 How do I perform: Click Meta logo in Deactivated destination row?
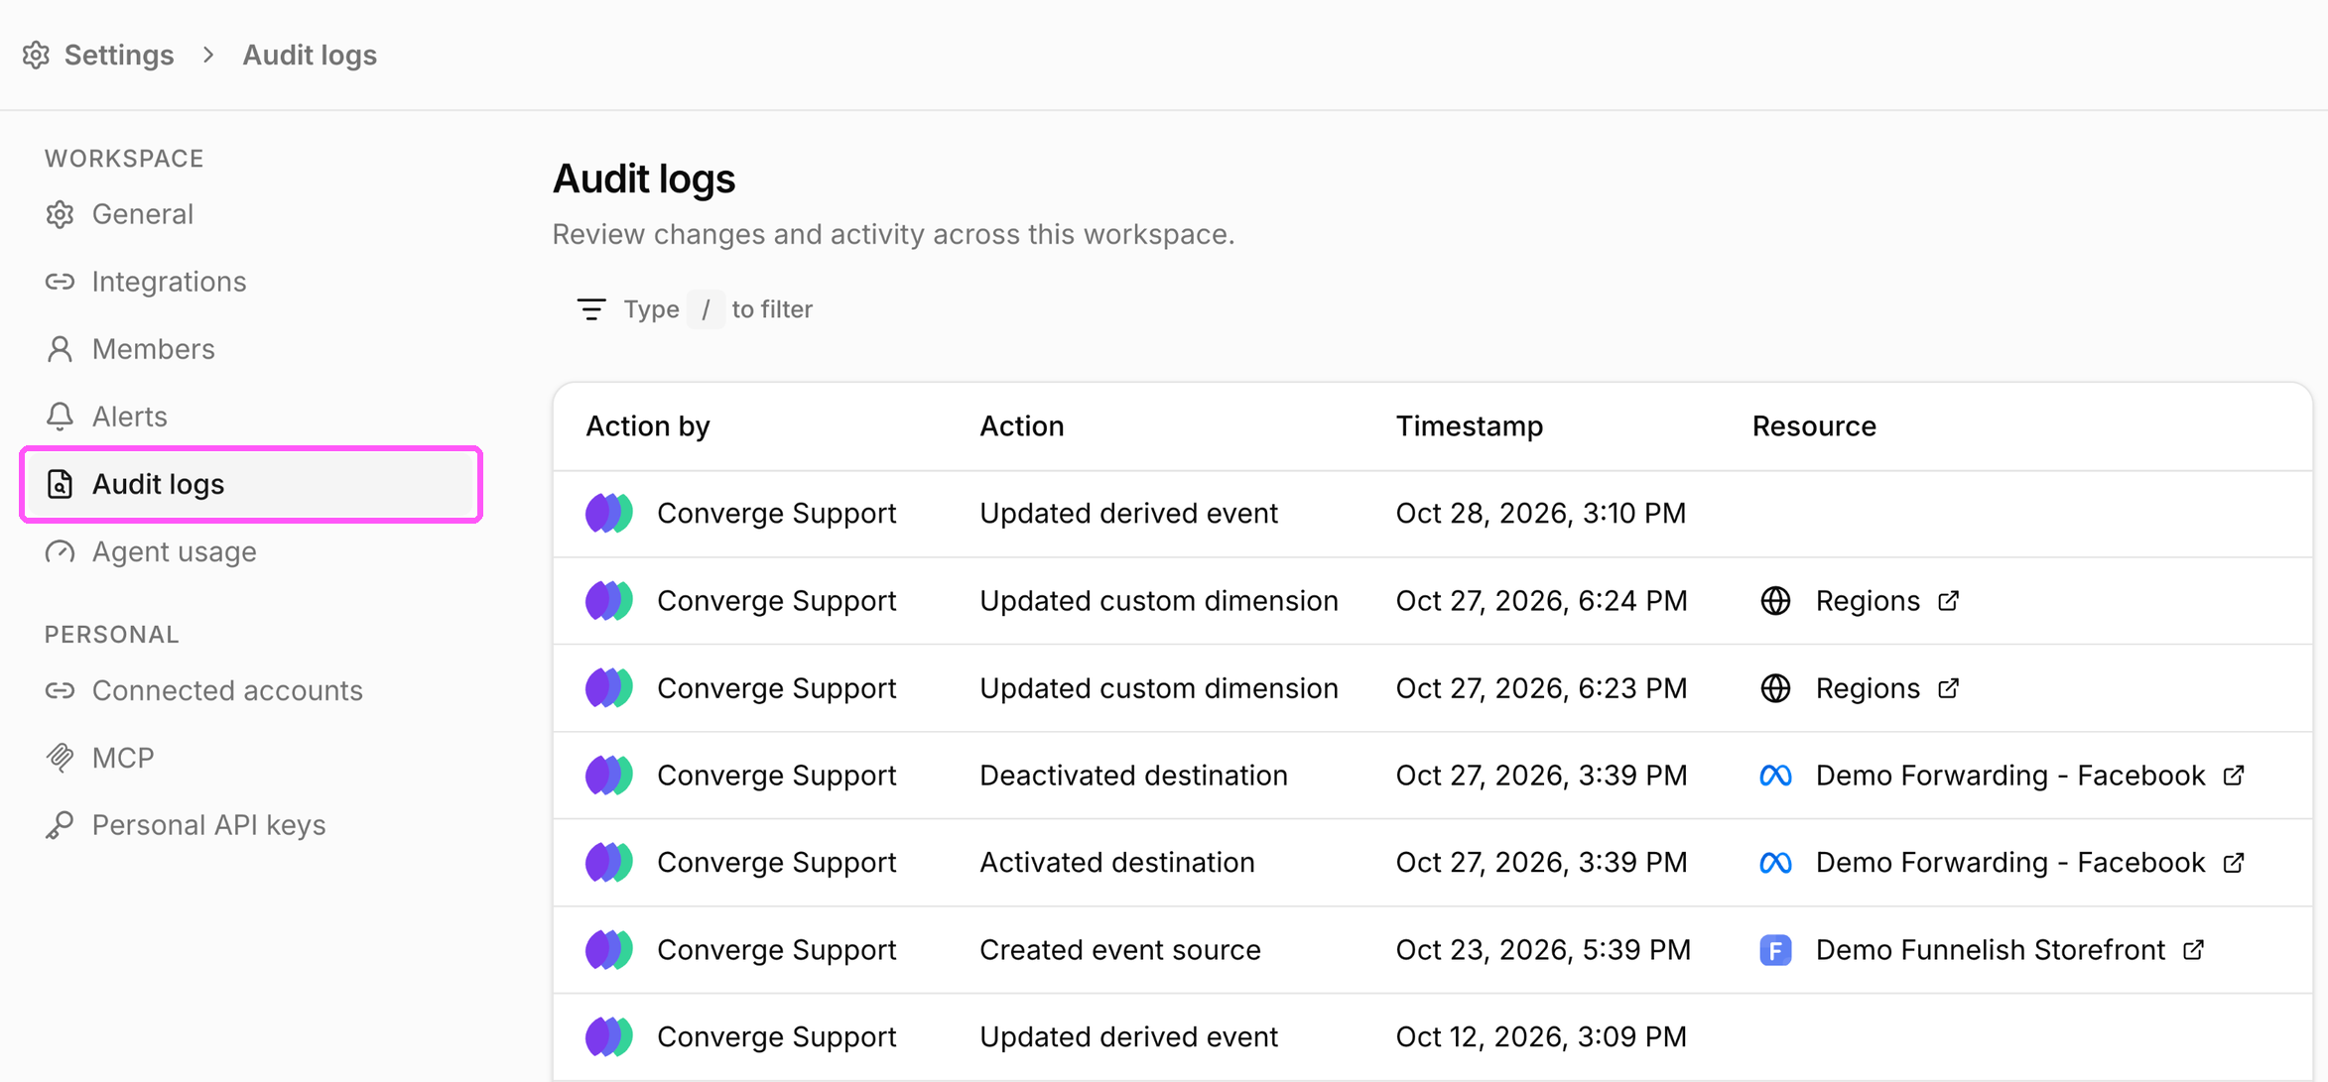[x=1775, y=776]
